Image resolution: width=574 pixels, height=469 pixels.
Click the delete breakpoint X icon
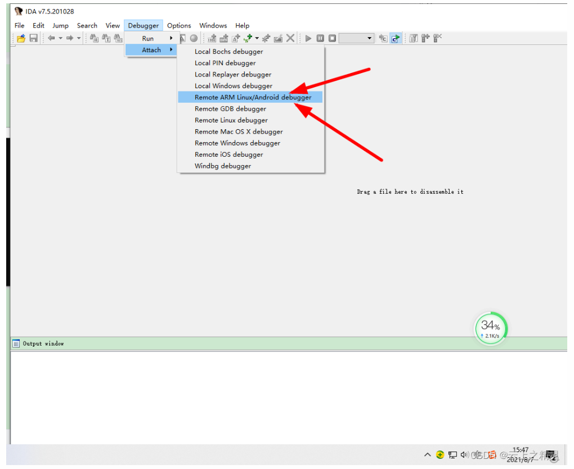pos(437,38)
